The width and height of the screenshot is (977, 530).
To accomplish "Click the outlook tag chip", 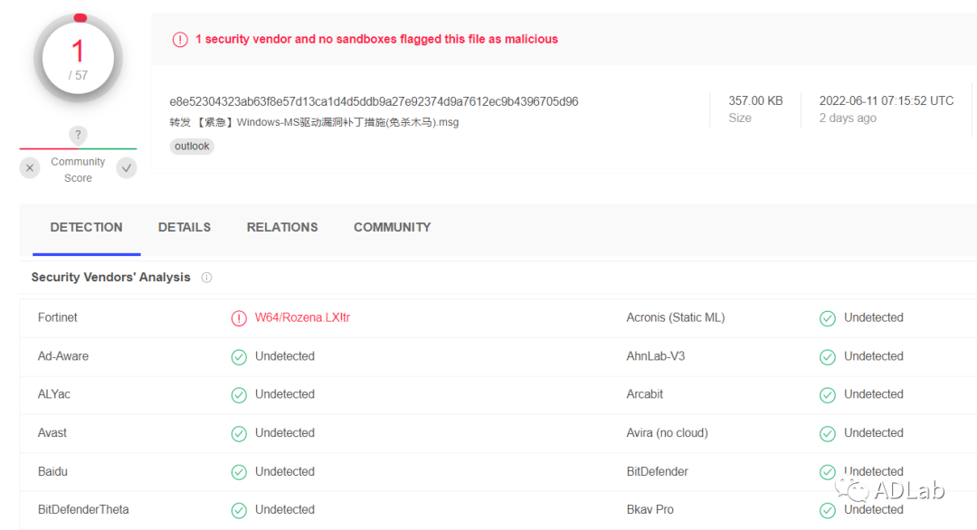I will tap(192, 147).
